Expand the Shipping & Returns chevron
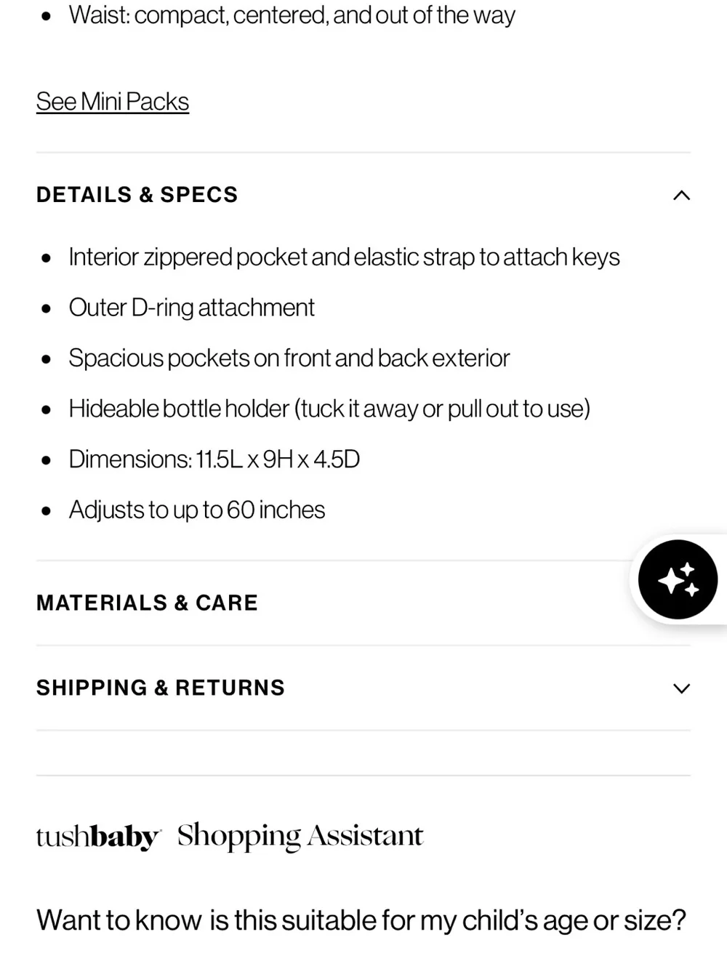This screenshot has height=969, width=727. (681, 688)
